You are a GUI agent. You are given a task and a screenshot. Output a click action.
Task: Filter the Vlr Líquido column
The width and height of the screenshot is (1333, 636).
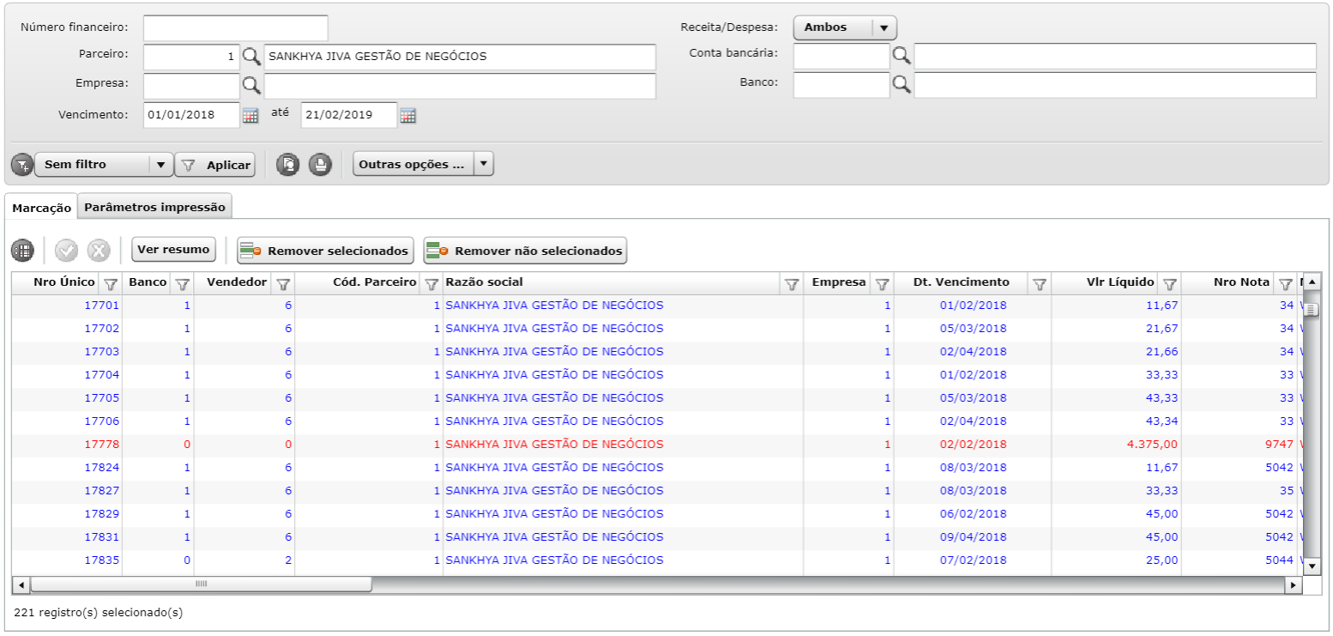coord(1169,283)
